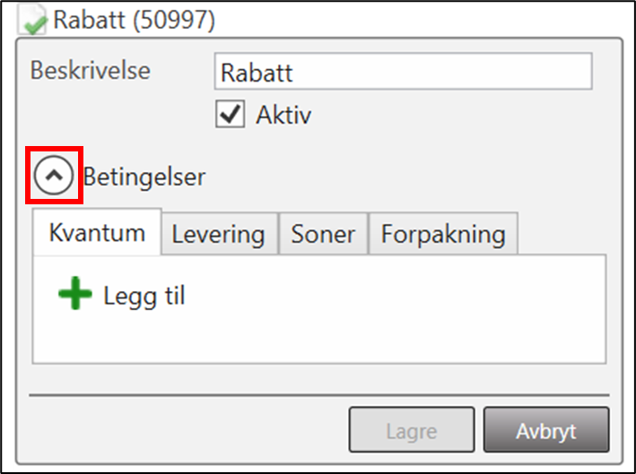This screenshot has height=474, width=636.
Task: Click the green plus icon
Action: pyautogui.click(x=75, y=294)
